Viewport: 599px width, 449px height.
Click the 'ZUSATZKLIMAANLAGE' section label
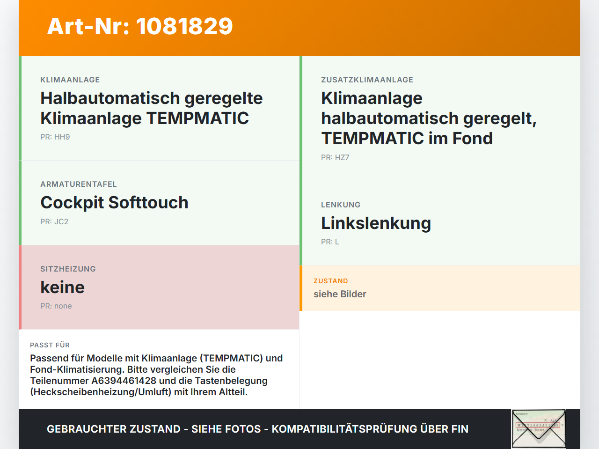[x=367, y=80]
